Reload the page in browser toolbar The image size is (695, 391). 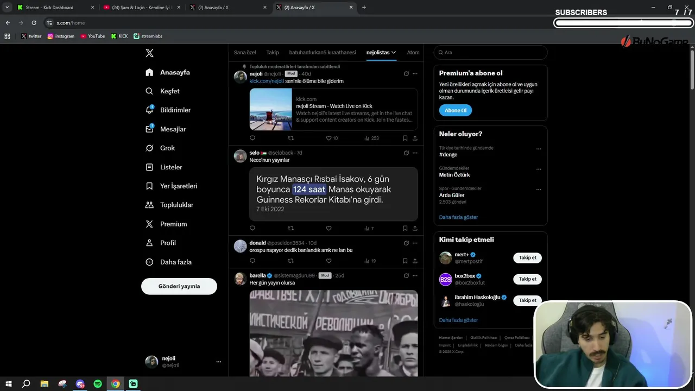34,23
